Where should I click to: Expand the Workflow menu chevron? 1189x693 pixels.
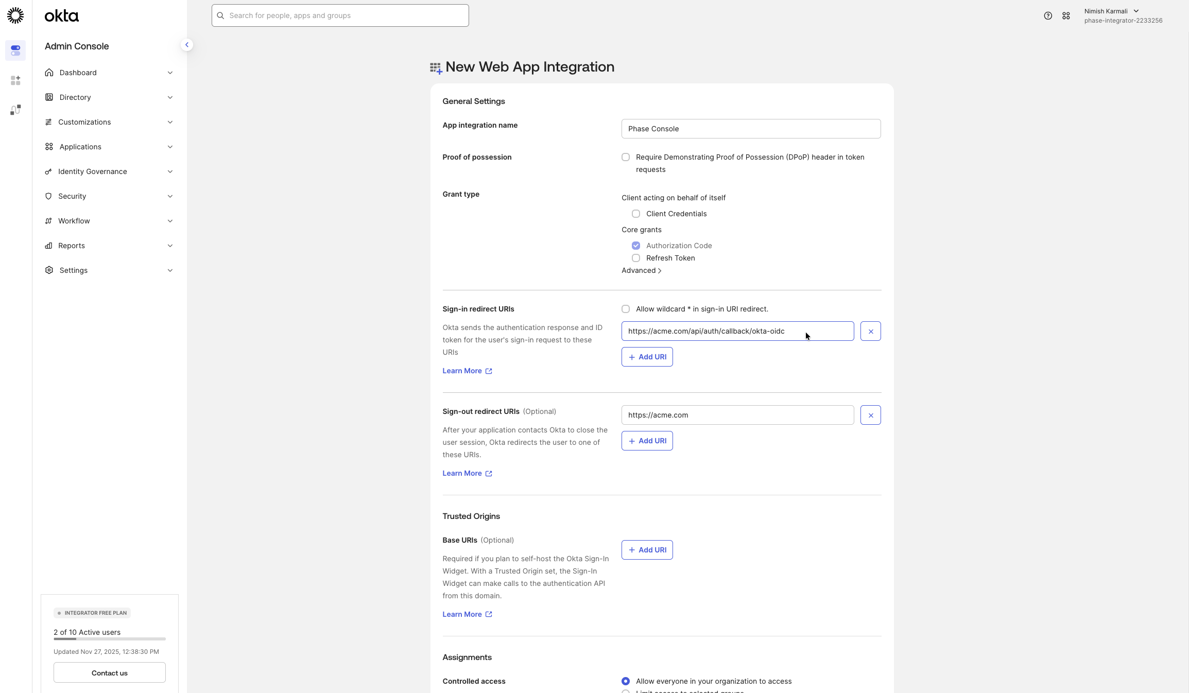[x=170, y=221]
